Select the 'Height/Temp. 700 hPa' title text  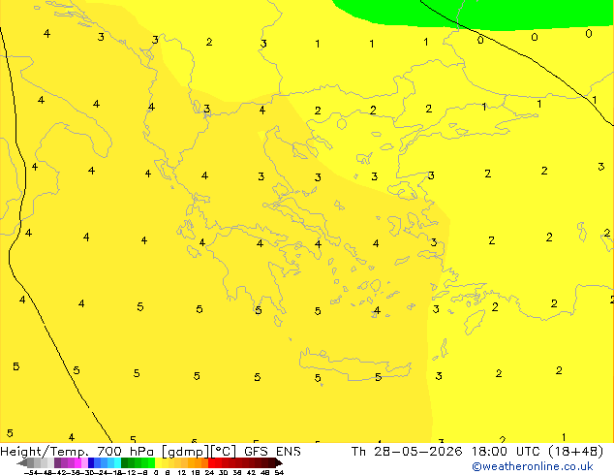(77, 452)
